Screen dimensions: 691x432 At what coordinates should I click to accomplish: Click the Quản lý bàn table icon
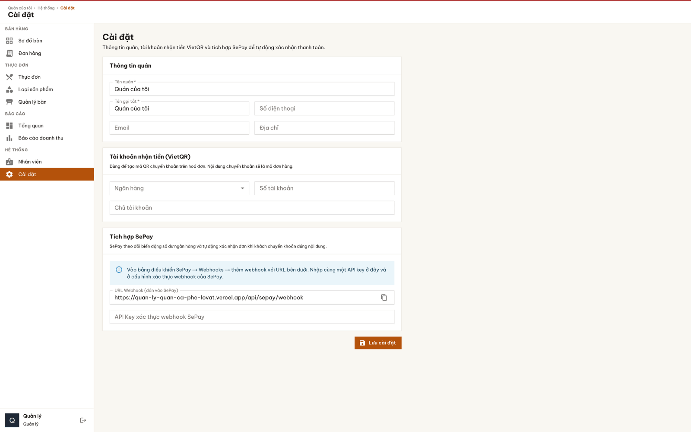coord(10,102)
